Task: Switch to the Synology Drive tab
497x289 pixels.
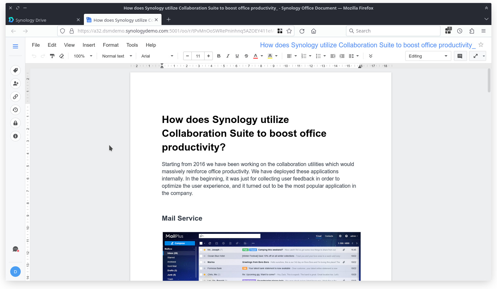Action: 44,20
